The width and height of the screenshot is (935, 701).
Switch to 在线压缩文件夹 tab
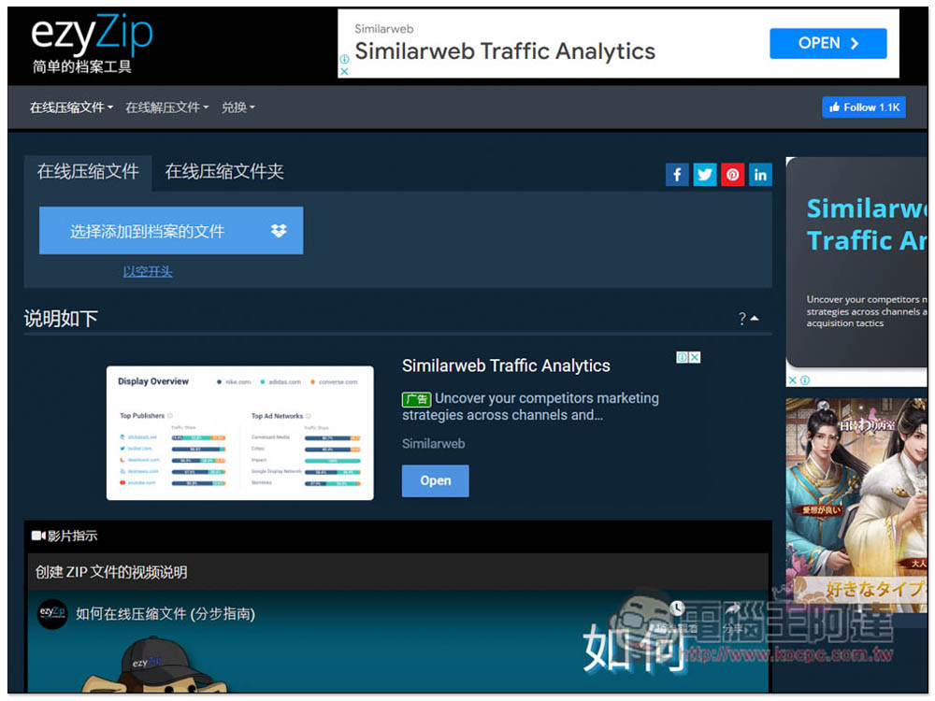[224, 172]
